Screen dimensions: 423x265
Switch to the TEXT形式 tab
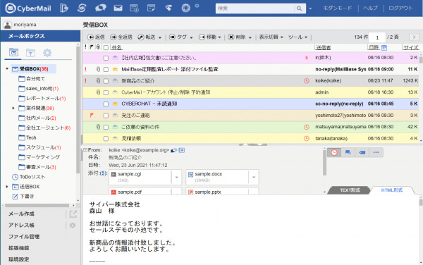click(x=350, y=190)
